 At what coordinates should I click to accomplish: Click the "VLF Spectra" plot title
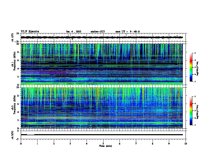tap(30, 32)
